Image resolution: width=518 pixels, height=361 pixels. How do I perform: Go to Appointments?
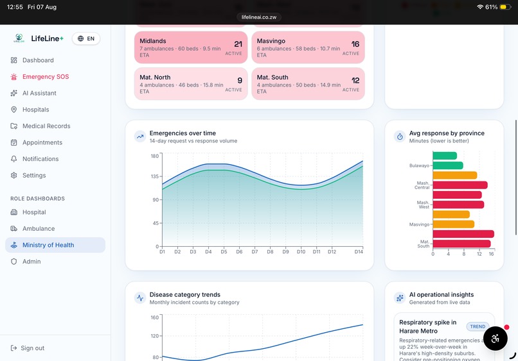tap(42, 142)
